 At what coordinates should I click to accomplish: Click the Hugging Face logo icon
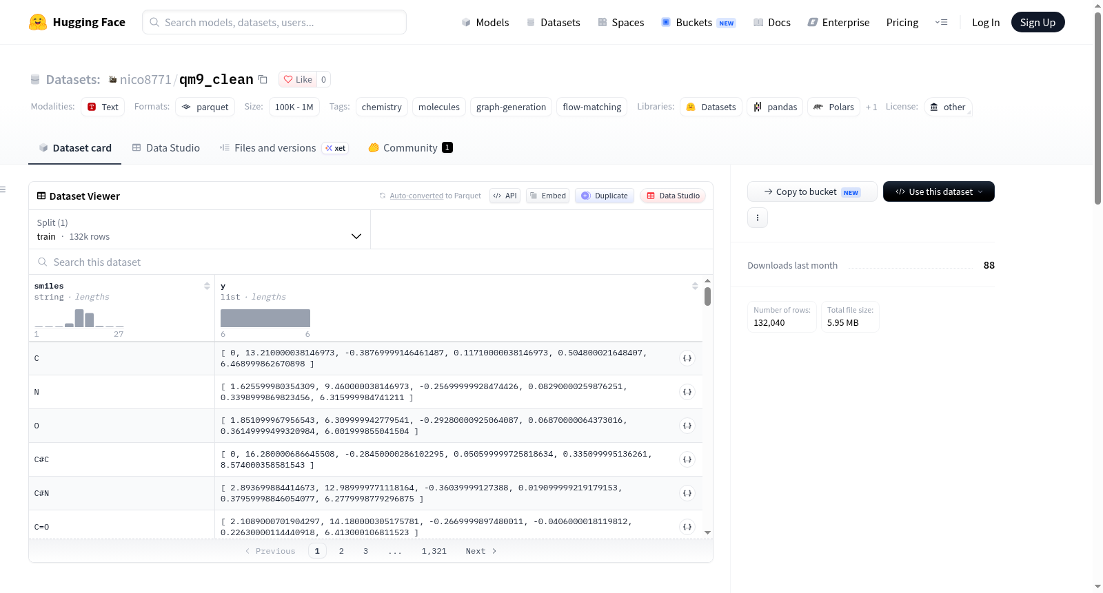(x=38, y=22)
